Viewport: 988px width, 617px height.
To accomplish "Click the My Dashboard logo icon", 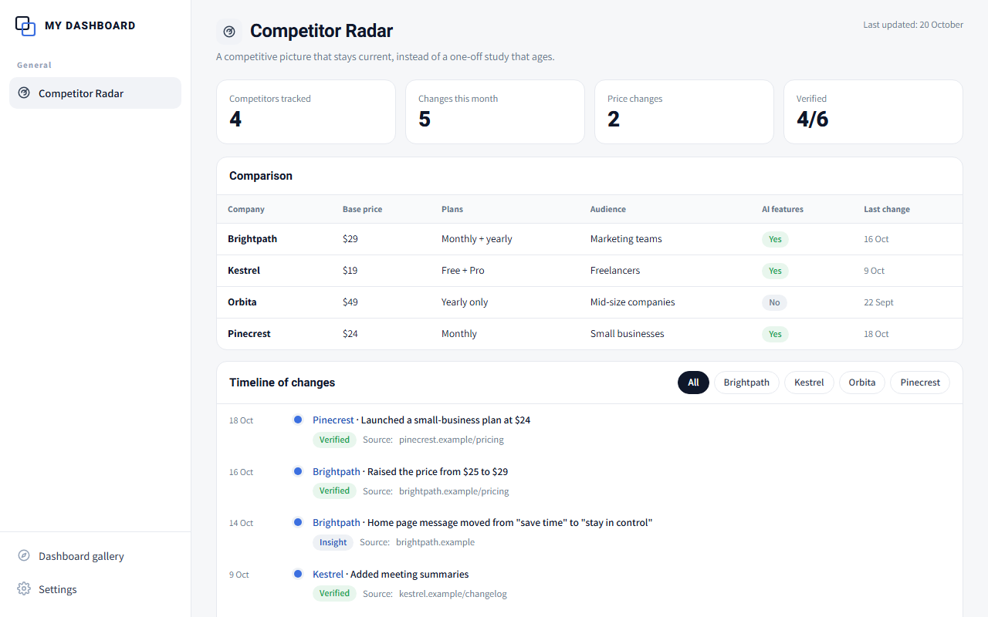I will pyautogui.click(x=25, y=25).
